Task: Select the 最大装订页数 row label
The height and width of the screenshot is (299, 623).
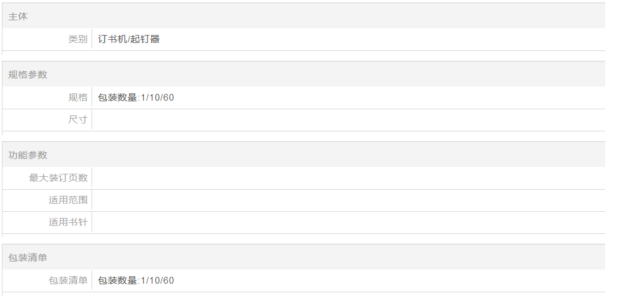Action: pyautogui.click(x=58, y=178)
